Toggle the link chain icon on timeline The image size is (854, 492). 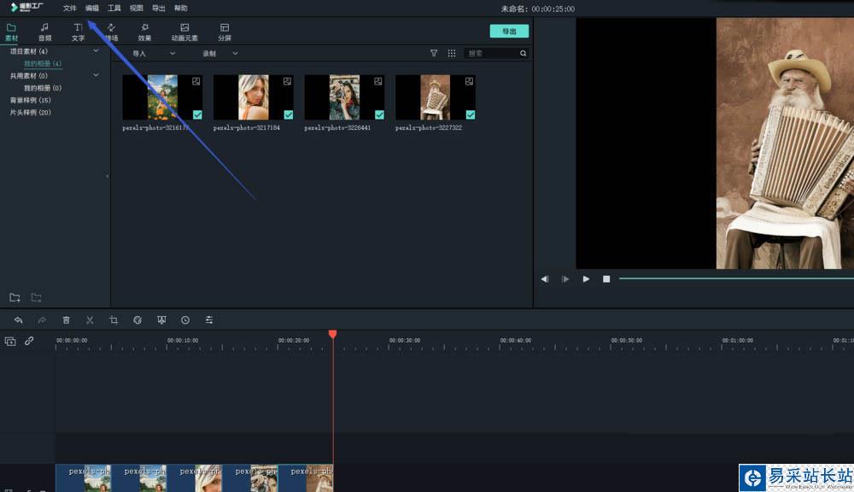(x=29, y=341)
